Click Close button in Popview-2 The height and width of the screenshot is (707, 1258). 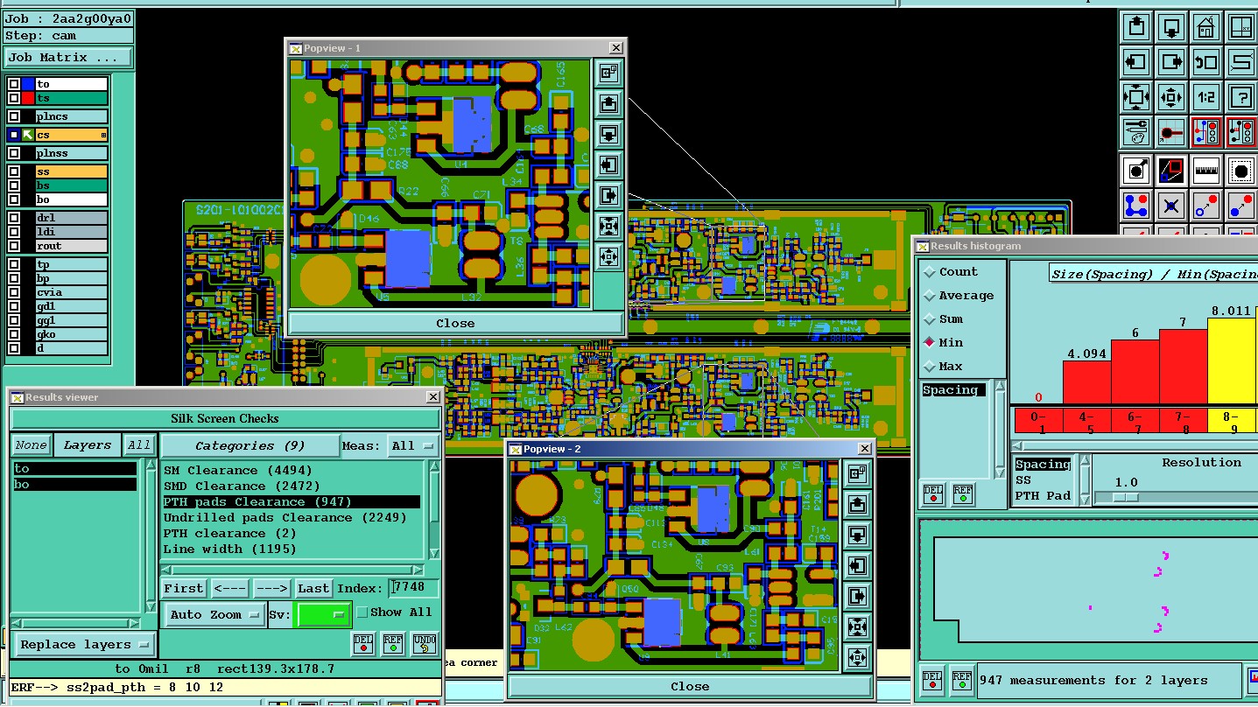[690, 687]
